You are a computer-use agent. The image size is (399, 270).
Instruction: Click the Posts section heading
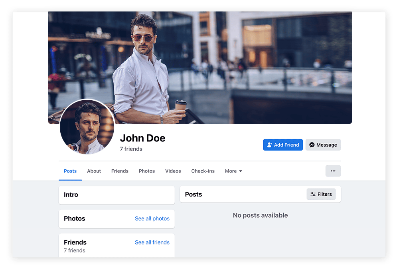(x=194, y=195)
